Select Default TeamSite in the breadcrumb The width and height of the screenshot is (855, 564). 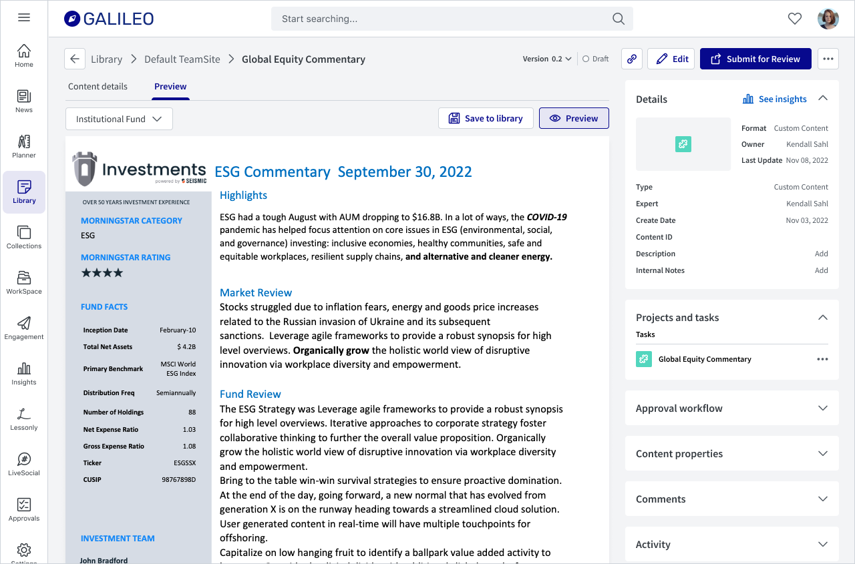tap(182, 59)
